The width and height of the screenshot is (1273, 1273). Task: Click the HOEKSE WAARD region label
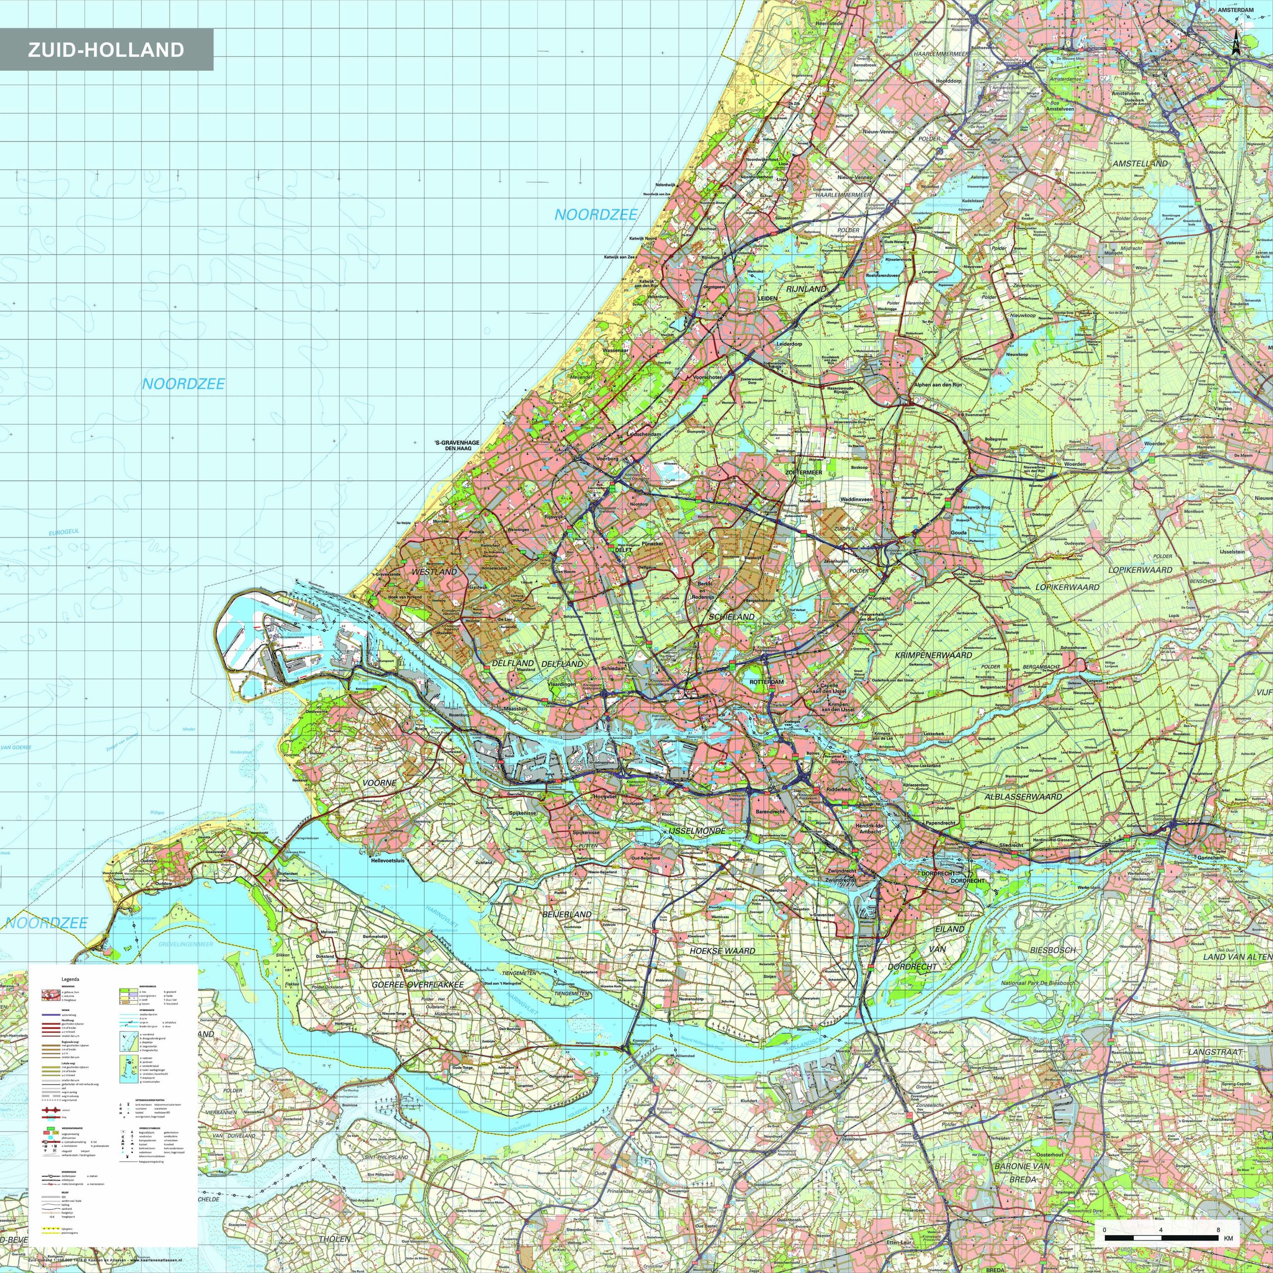click(722, 951)
